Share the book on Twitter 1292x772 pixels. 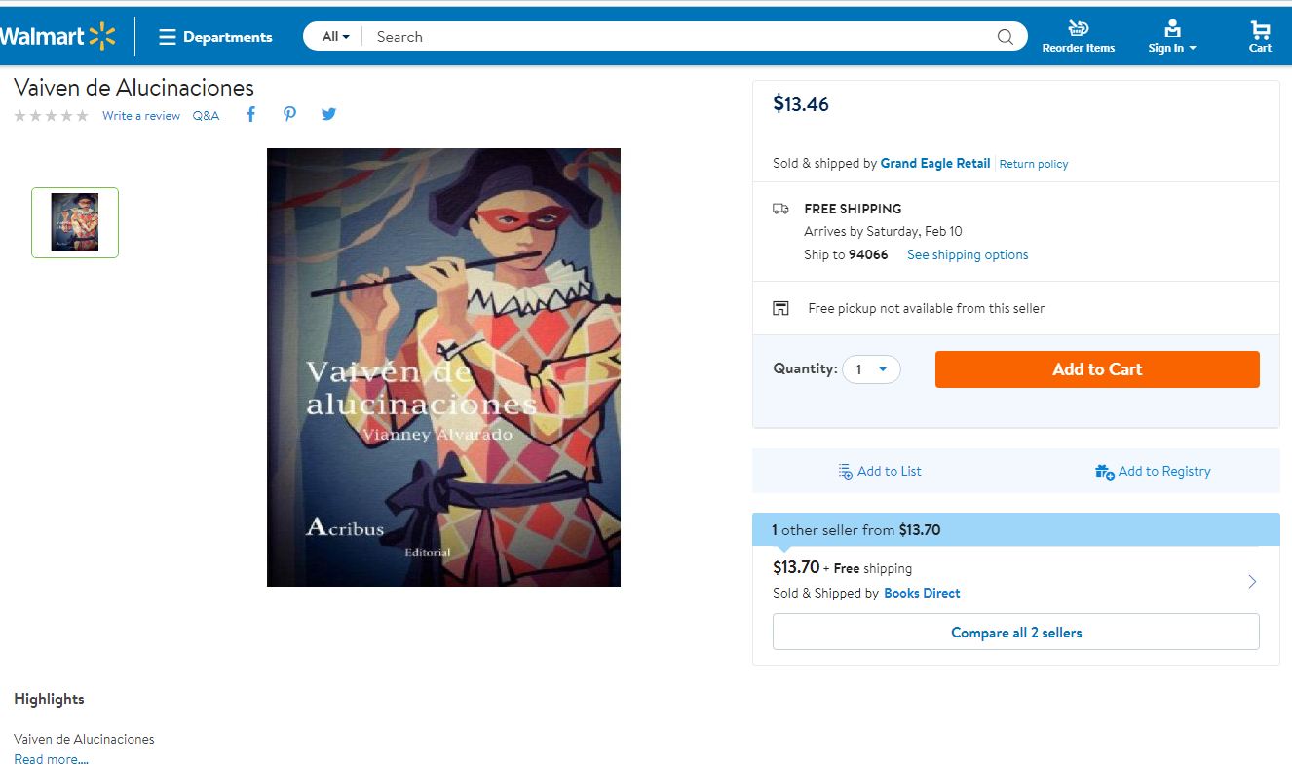point(328,115)
